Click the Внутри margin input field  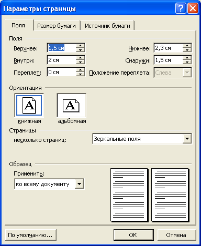click(62, 60)
